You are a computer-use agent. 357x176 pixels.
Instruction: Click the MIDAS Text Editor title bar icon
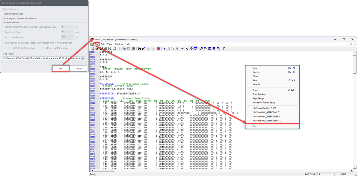92,39
